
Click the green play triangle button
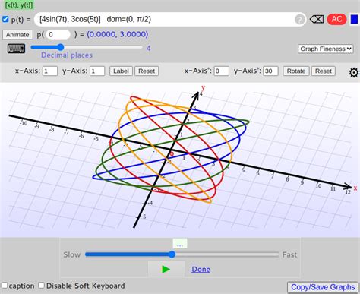[166, 269]
